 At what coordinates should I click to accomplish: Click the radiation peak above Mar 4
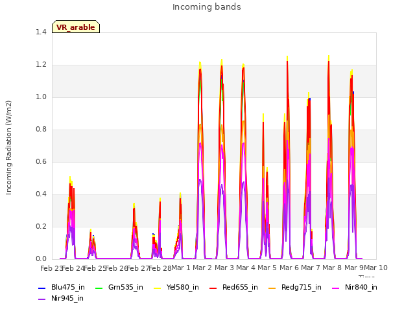pyautogui.click(x=243, y=65)
